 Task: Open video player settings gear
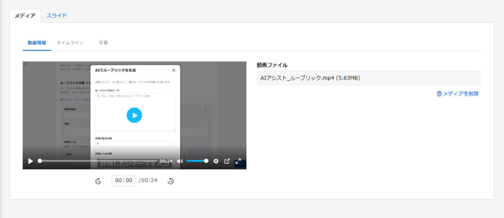click(216, 161)
